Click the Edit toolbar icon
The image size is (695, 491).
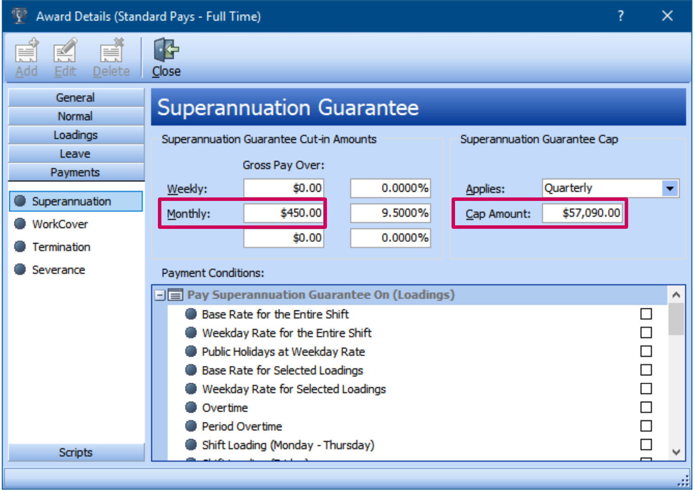(65, 50)
